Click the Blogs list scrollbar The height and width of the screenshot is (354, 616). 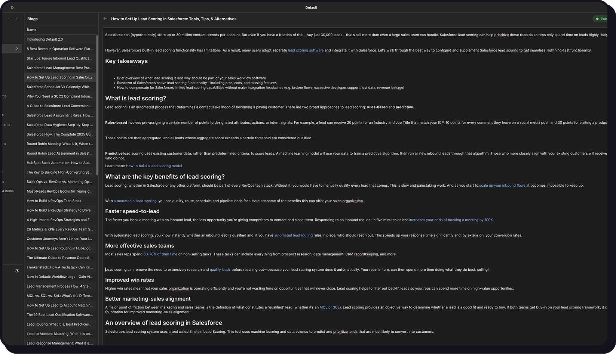click(97, 105)
